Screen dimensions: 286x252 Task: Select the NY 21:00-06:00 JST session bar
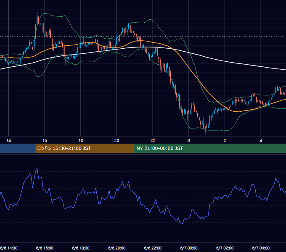click(210, 148)
